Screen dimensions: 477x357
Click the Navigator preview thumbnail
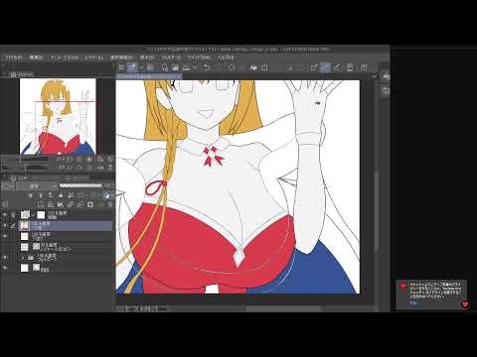58,117
